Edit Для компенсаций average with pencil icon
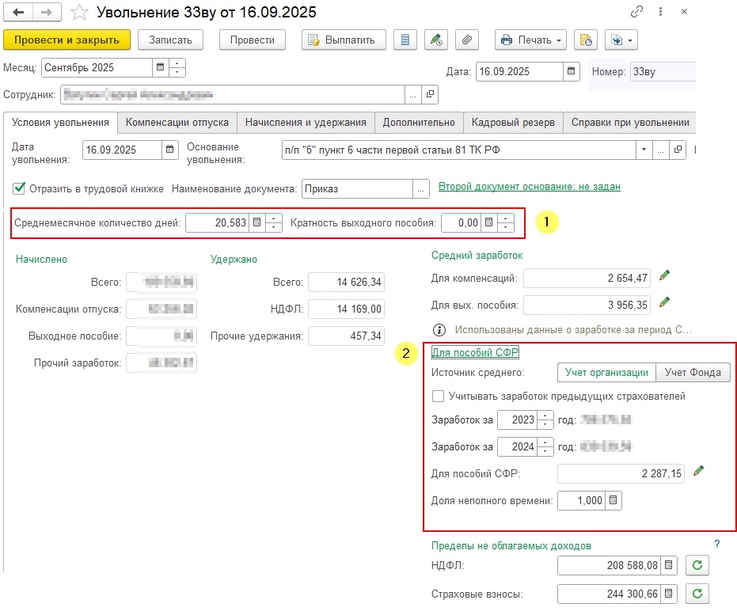Screen dimensions: 737x615 coord(664,275)
